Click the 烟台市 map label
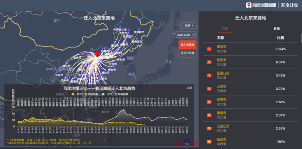 tap(112, 69)
